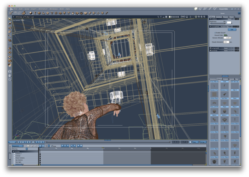This screenshot has height=177, width=249.
Task: Select the zoom magnifier tool in left sidebar
Action: click(10, 80)
